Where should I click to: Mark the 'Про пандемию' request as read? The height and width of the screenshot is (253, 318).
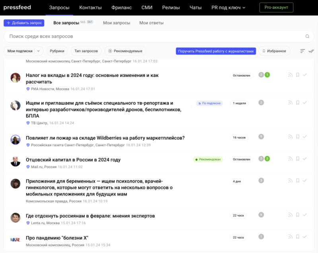304,237
